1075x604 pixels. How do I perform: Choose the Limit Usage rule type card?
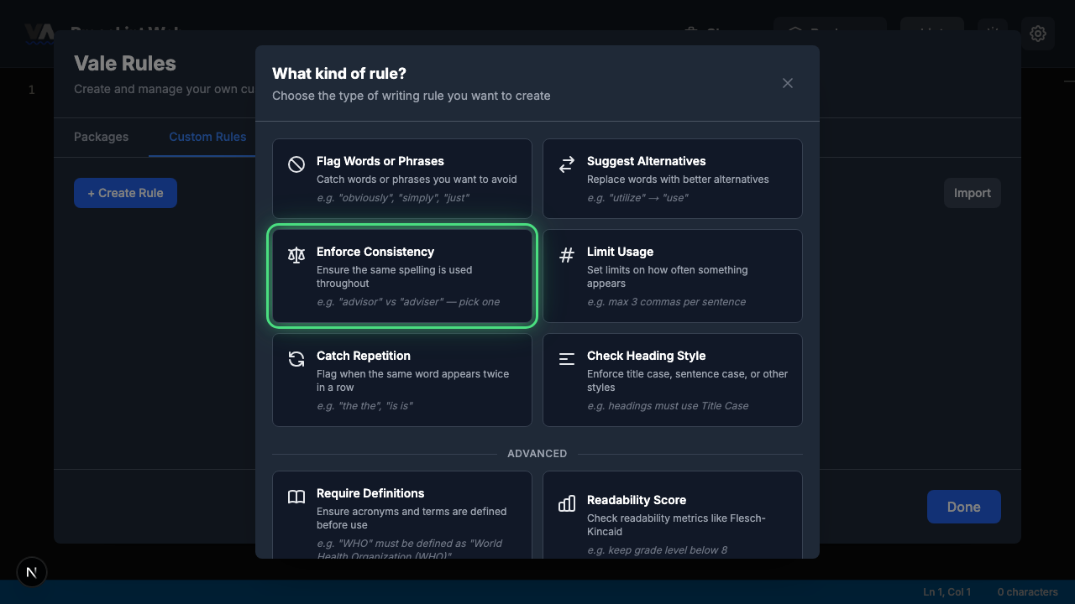click(673, 276)
